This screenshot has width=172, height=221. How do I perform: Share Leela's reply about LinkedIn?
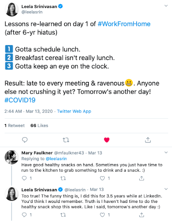pos(141,215)
